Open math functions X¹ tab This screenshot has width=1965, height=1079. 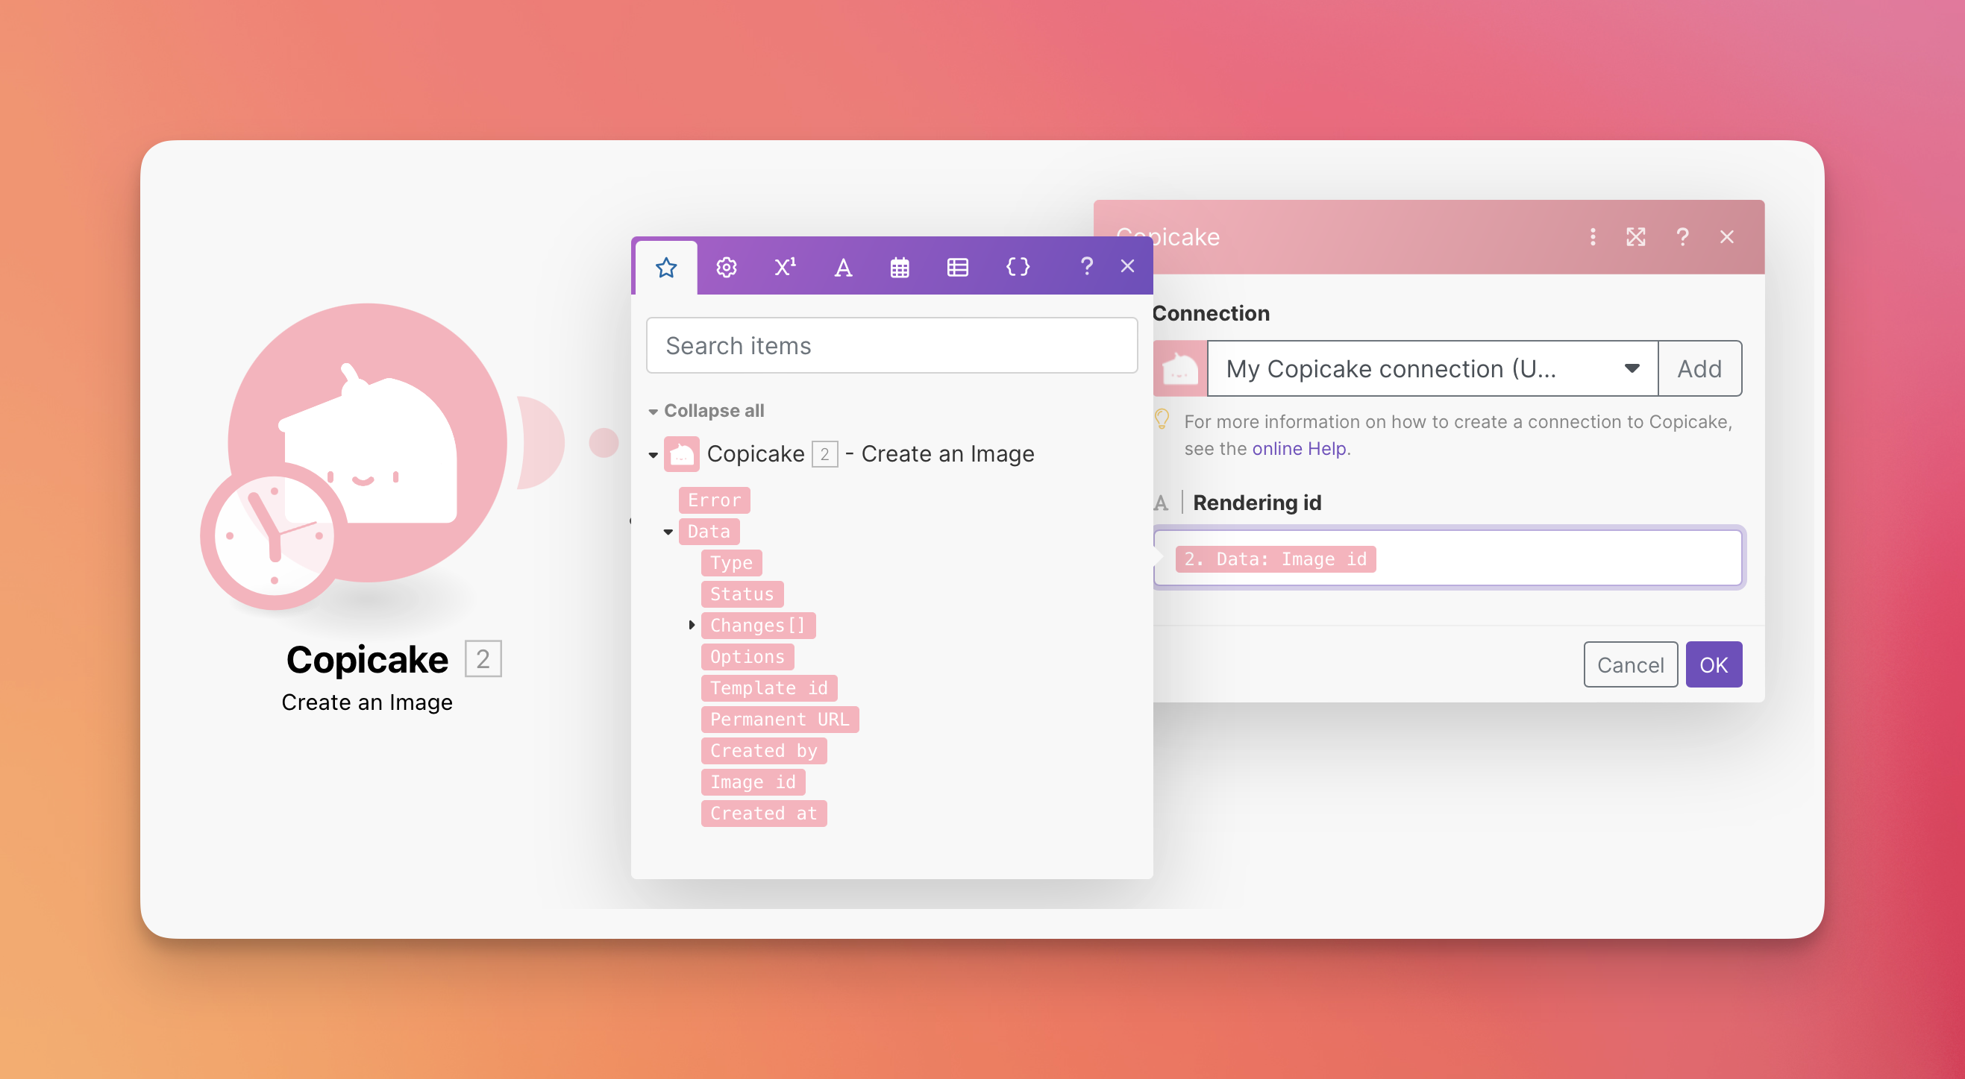tap(785, 267)
